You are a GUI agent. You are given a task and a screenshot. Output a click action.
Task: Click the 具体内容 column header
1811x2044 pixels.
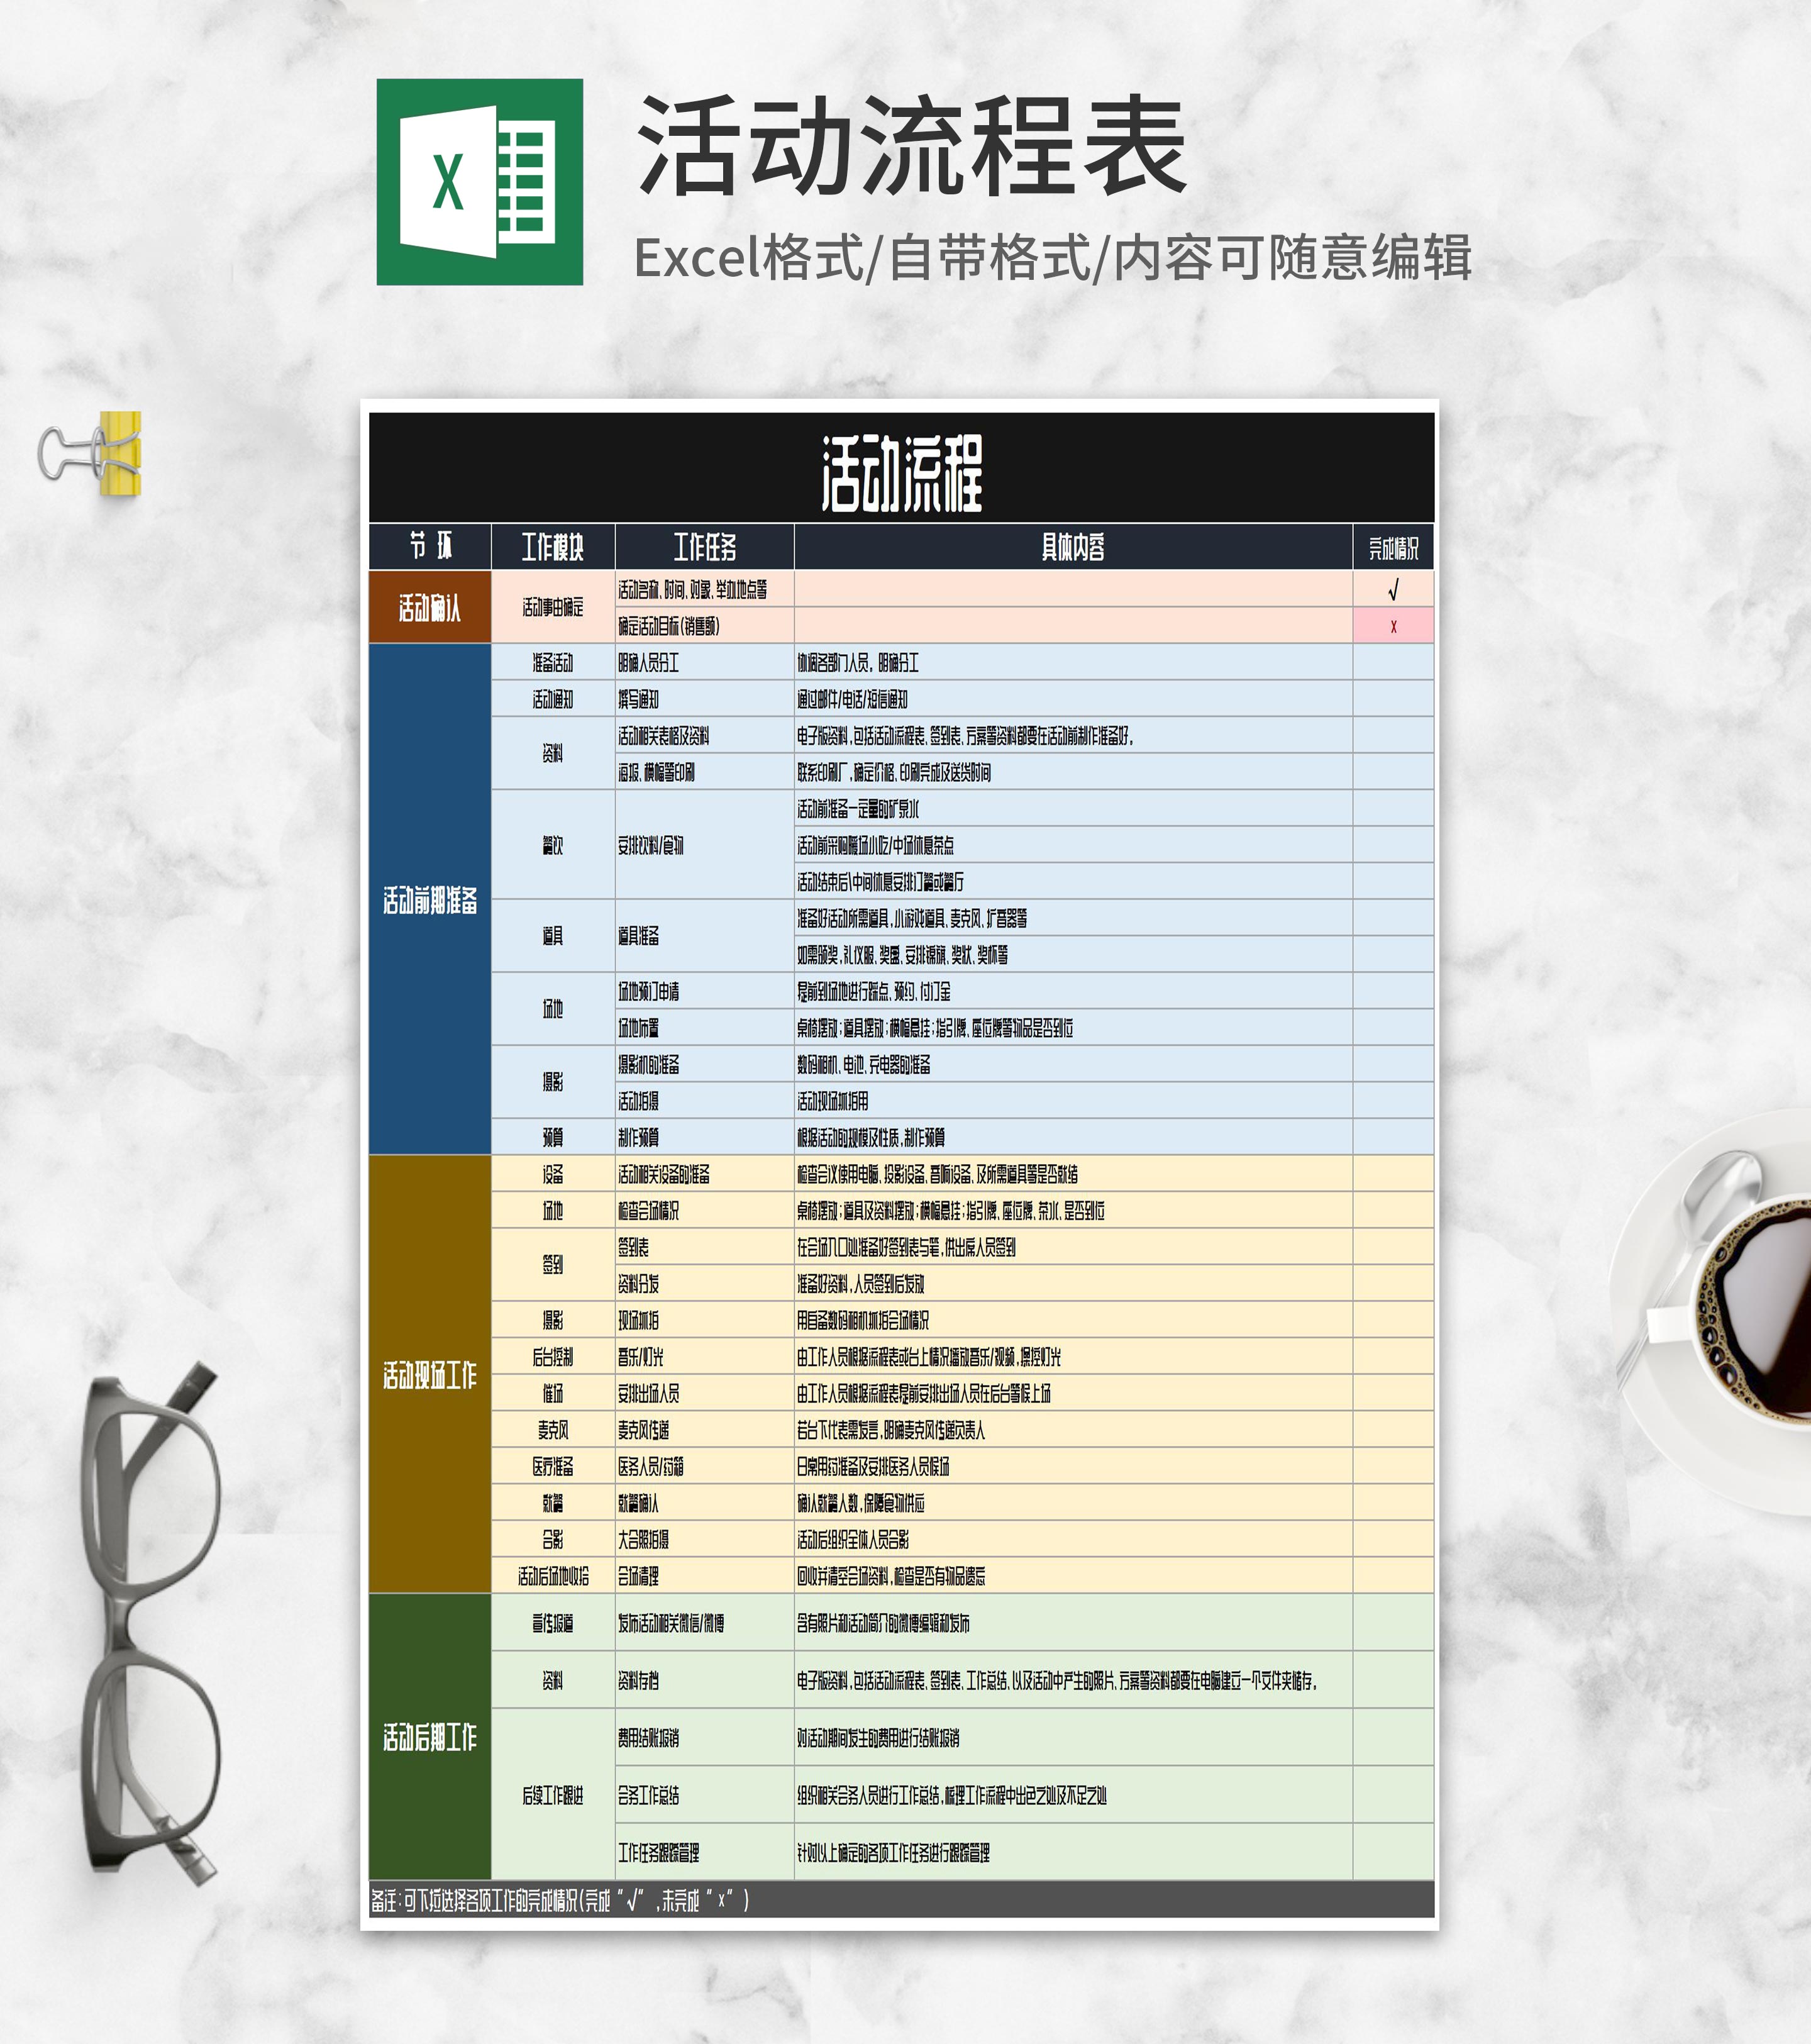click(x=1072, y=547)
